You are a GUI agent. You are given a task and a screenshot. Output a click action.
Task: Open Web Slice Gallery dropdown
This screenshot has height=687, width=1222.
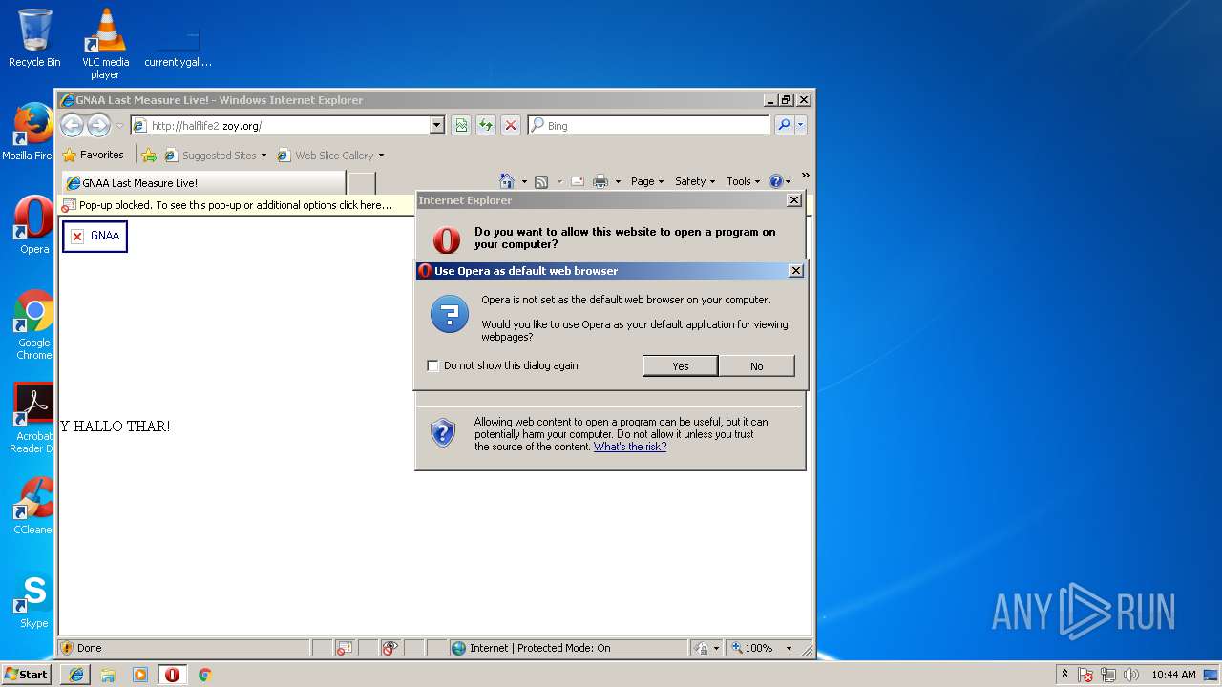[330, 156]
